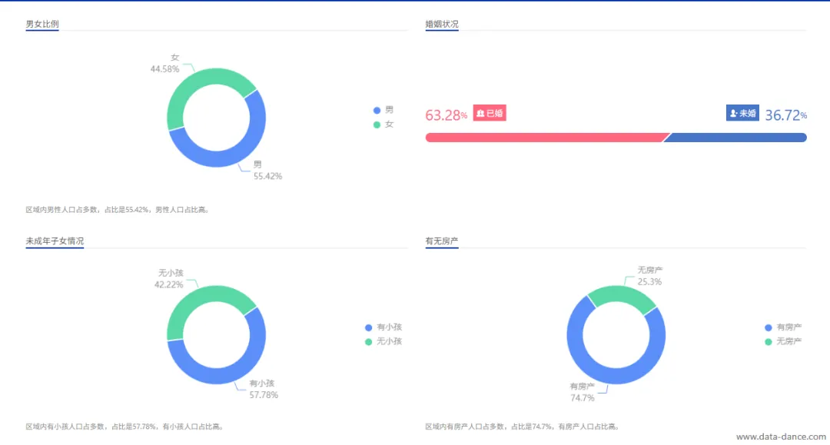Toggle 无房产 legend item
This screenshot has height=445, width=830.
[x=783, y=342]
